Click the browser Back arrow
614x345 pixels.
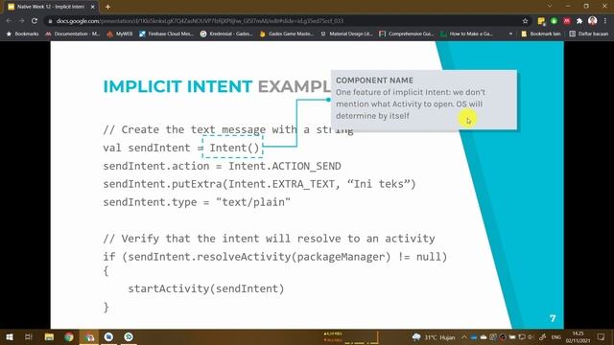(9, 21)
